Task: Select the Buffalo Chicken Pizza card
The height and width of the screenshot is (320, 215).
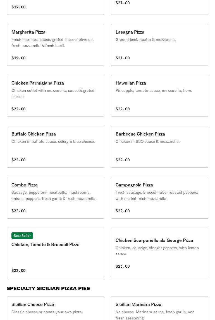Action: 55,146
